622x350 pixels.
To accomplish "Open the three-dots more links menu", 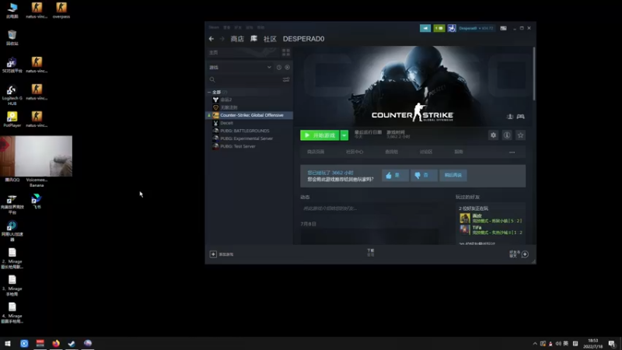I will tap(512, 152).
